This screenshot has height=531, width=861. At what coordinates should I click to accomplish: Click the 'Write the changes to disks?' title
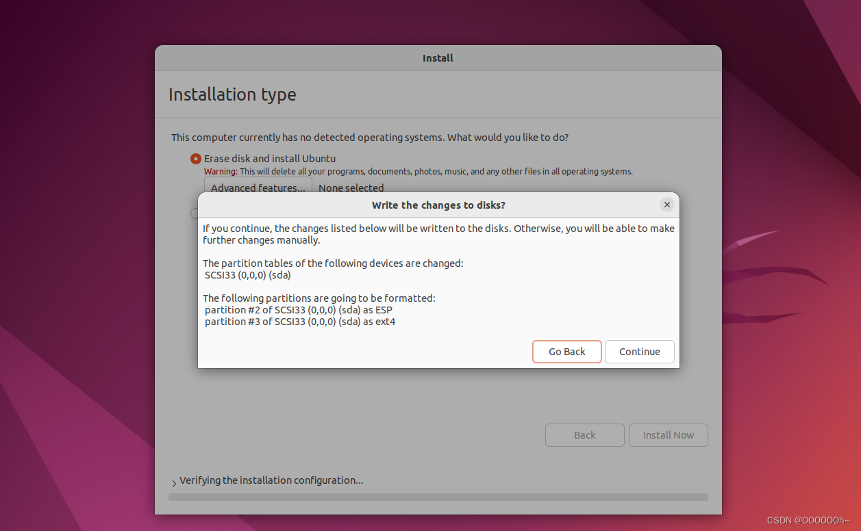pyautogui.click(x=438, y=205)
